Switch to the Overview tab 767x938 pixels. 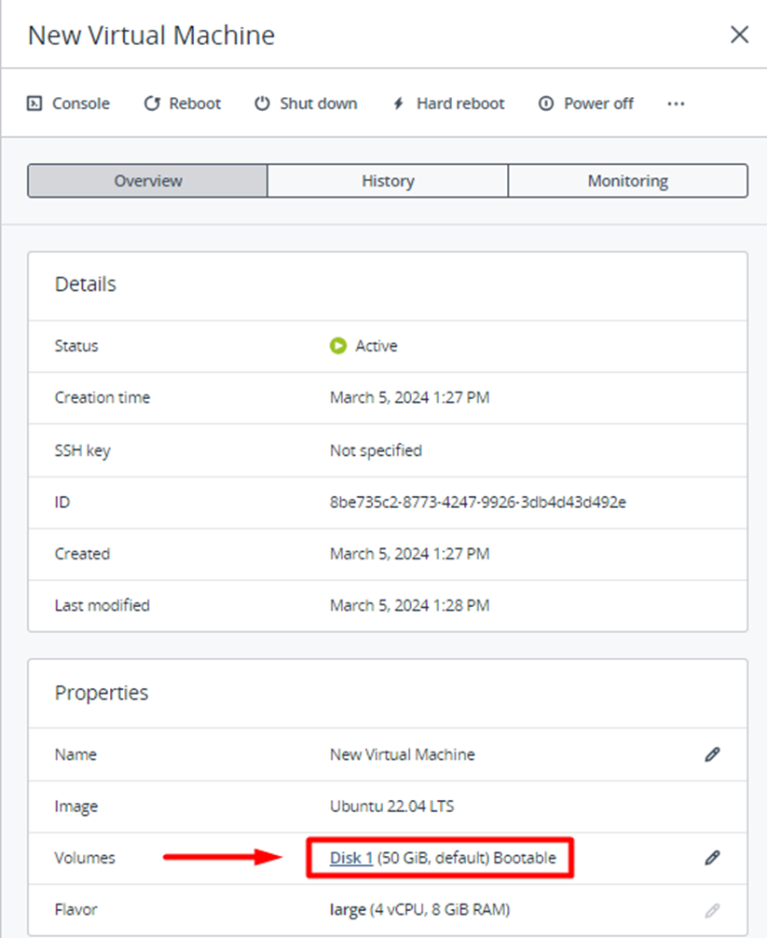click(147, 181)
